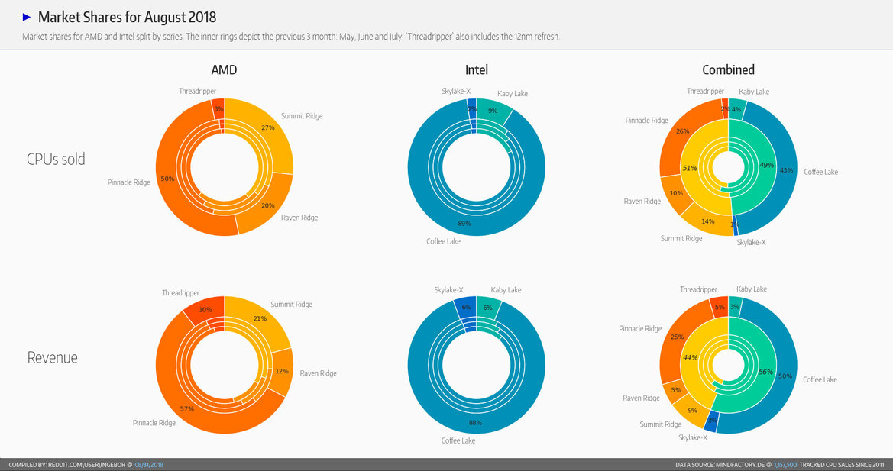The width and height of the screenshot is (893, 471).
Task: Click the Coffee Lake label below Intel Revenue chart
Action: [458, 441]
